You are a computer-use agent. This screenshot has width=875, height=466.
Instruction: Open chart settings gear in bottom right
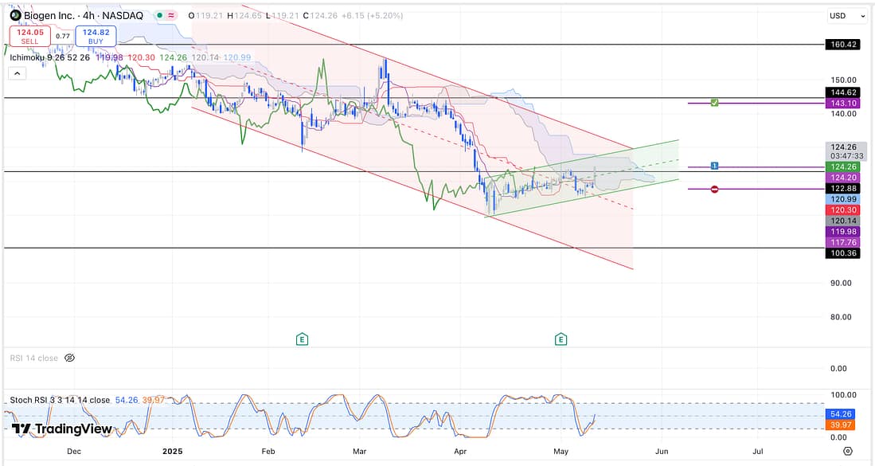pos(847,451)
